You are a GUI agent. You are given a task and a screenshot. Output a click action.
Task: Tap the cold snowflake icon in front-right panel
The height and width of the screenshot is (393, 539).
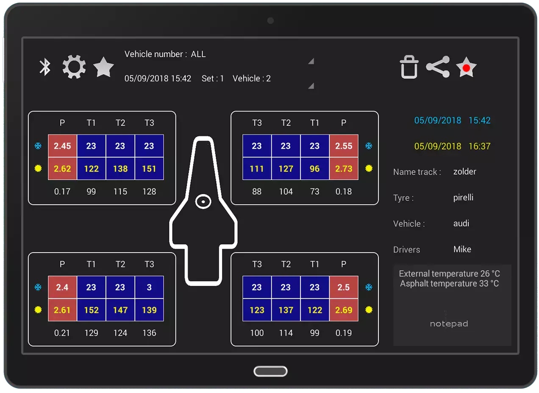point(369,146)
